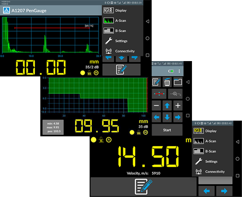The width and height of the screenshot is (242, 197).
Task: Tap the red gate line in A-Scan graph
Action: tap(52, 28)
